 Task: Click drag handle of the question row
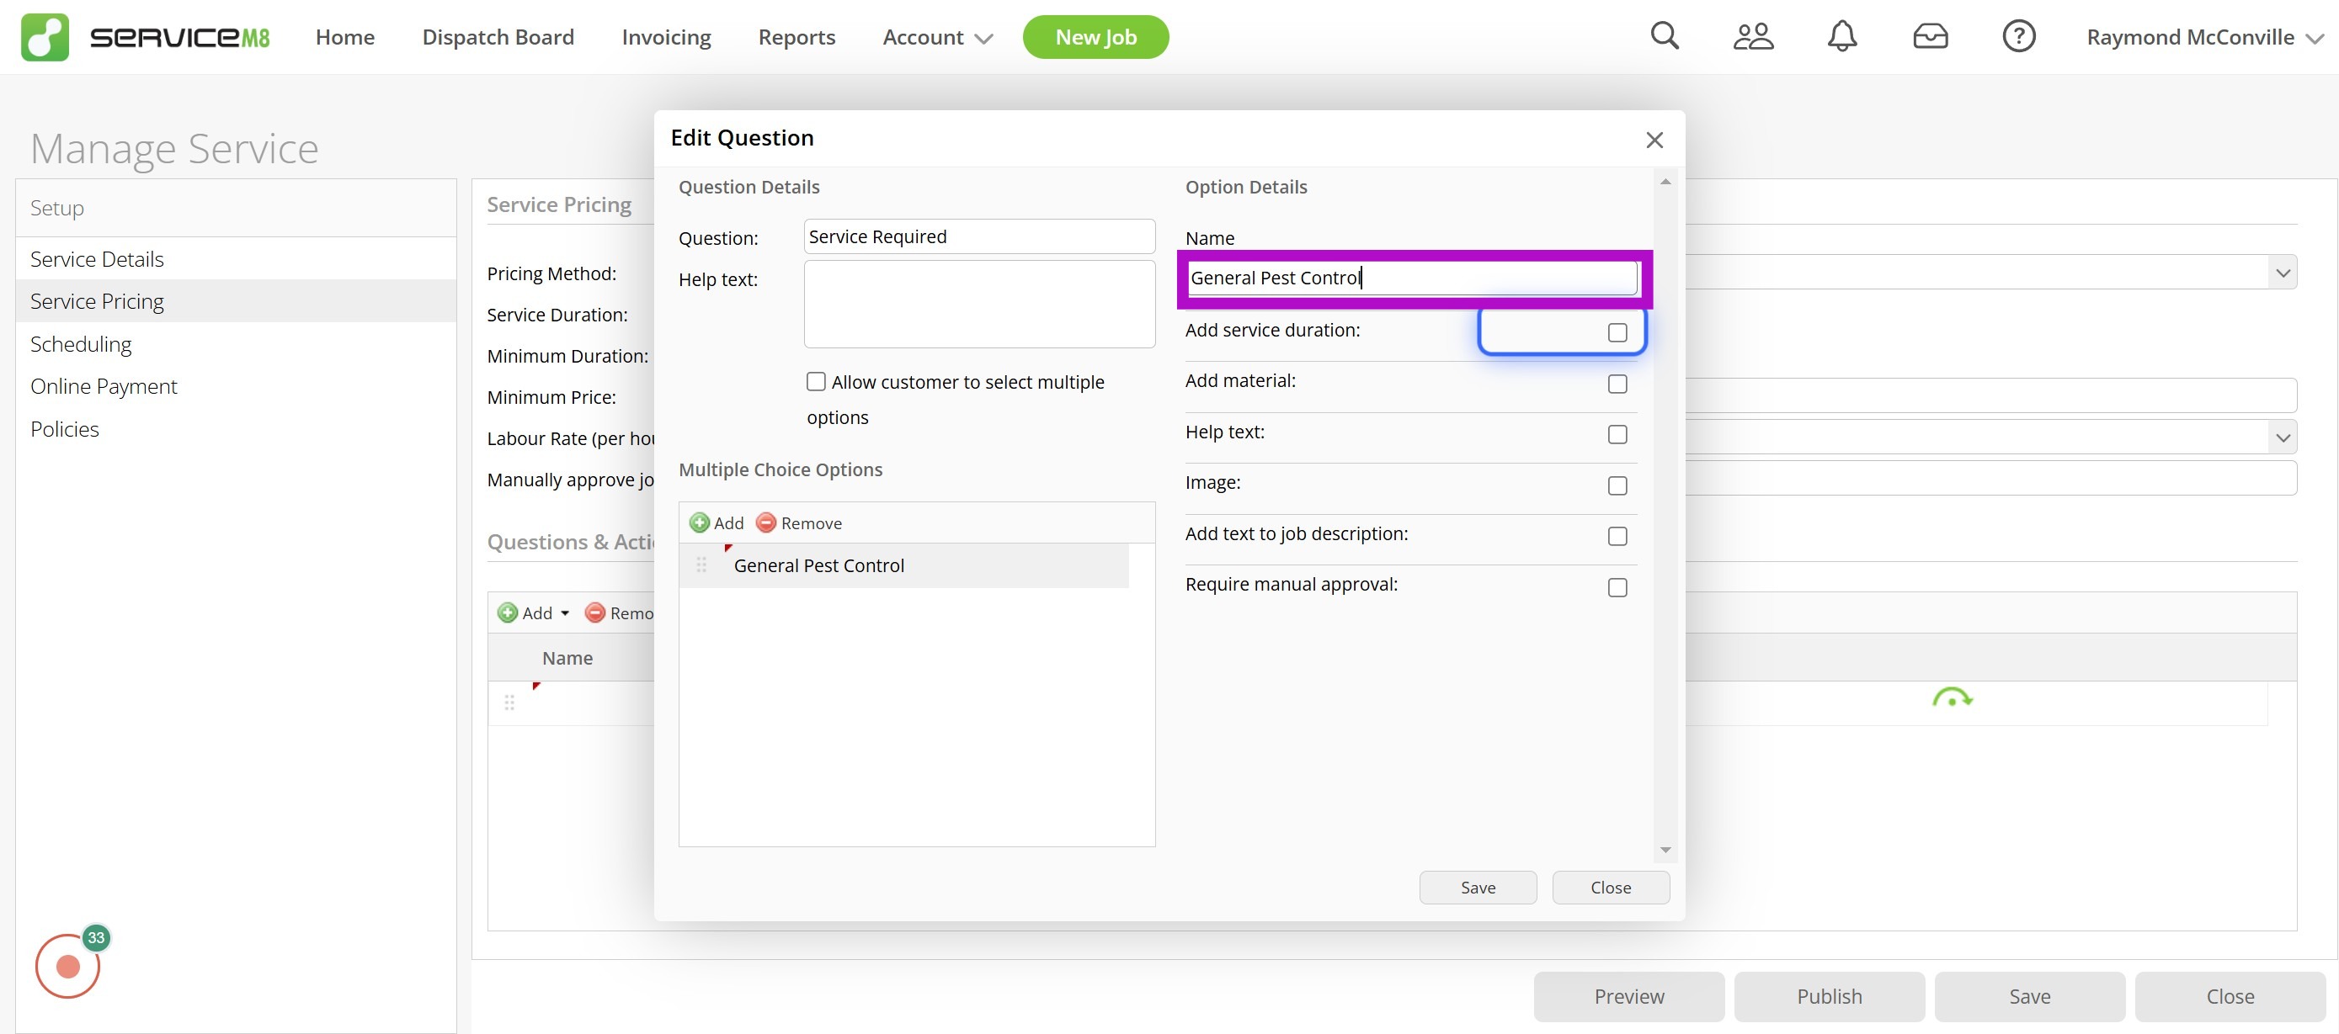coord(509,703)
